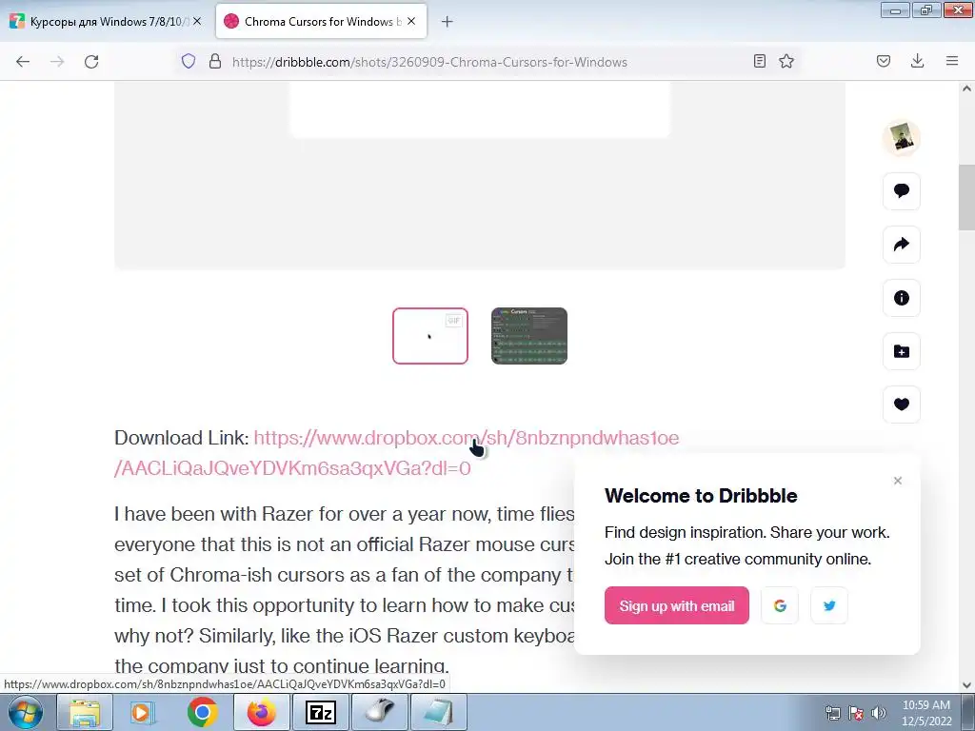This screenshot has height=731, width=975.
Task: Click the site security padlock icon
Action: click(x=215, y=61)
